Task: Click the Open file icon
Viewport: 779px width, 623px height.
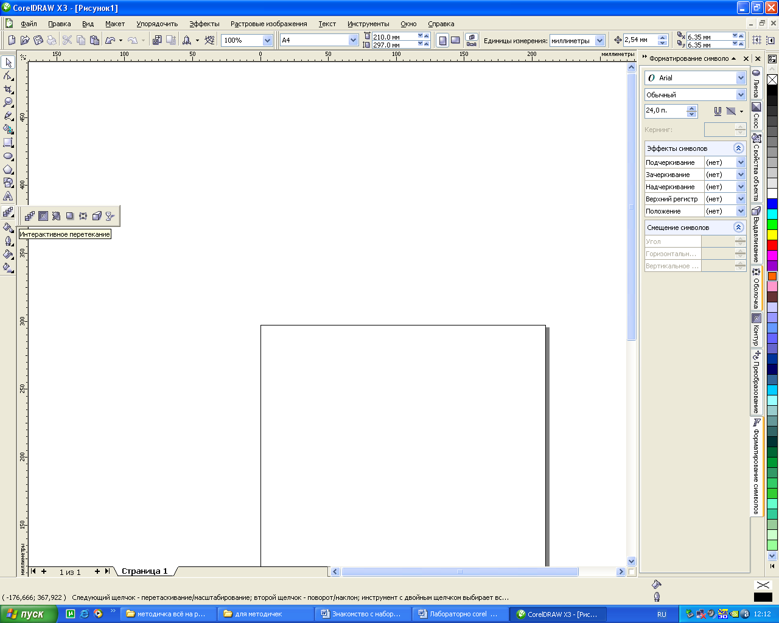Action: [25, 40]
